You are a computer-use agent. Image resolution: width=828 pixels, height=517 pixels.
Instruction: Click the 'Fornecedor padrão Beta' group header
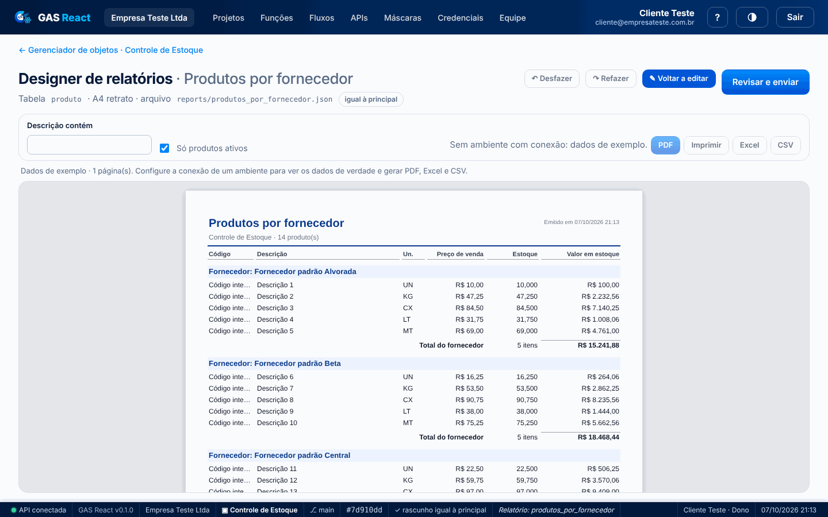point(414,364)
